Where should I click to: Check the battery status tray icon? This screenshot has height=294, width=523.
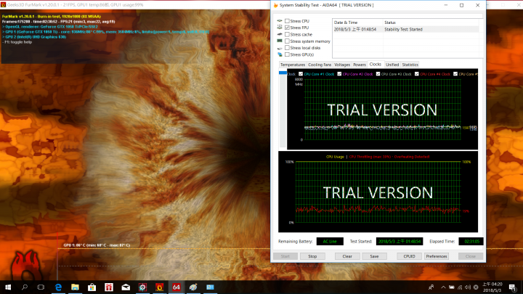452,287
